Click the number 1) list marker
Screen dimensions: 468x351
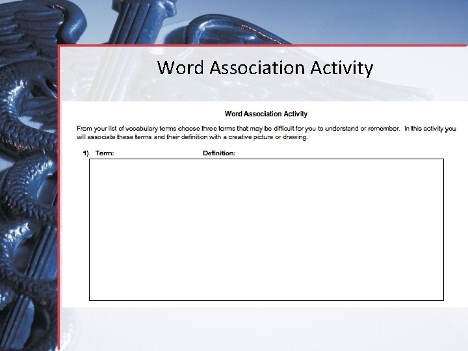[x=86, y=153]
